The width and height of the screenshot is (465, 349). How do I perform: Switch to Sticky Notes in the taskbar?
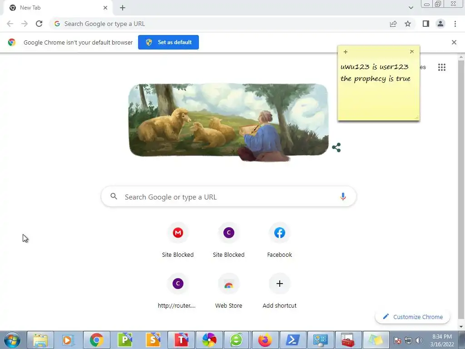[x=376, y=340]
